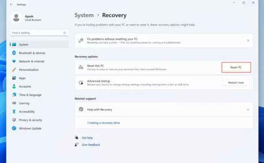The image size is (264, 163).
Task: Open Network & internet settings
Action: pos(39,62)
